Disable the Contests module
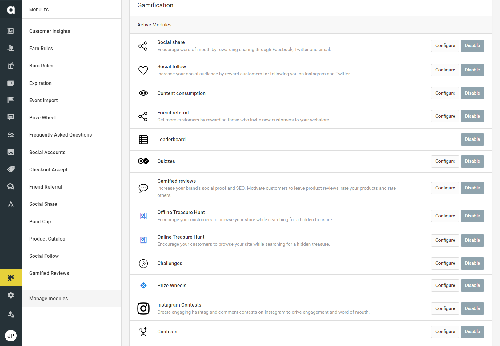 (x=472, y=332)
